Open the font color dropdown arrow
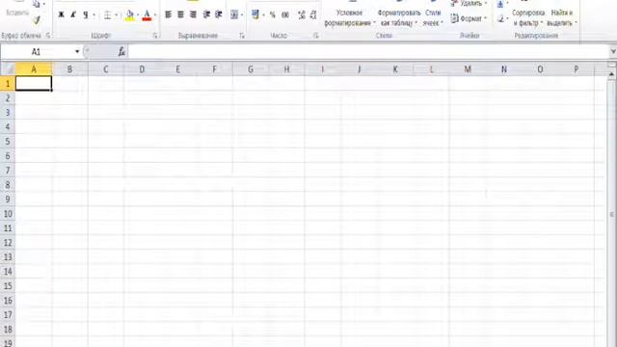617x347 pixels. click(x=155, y=15)
